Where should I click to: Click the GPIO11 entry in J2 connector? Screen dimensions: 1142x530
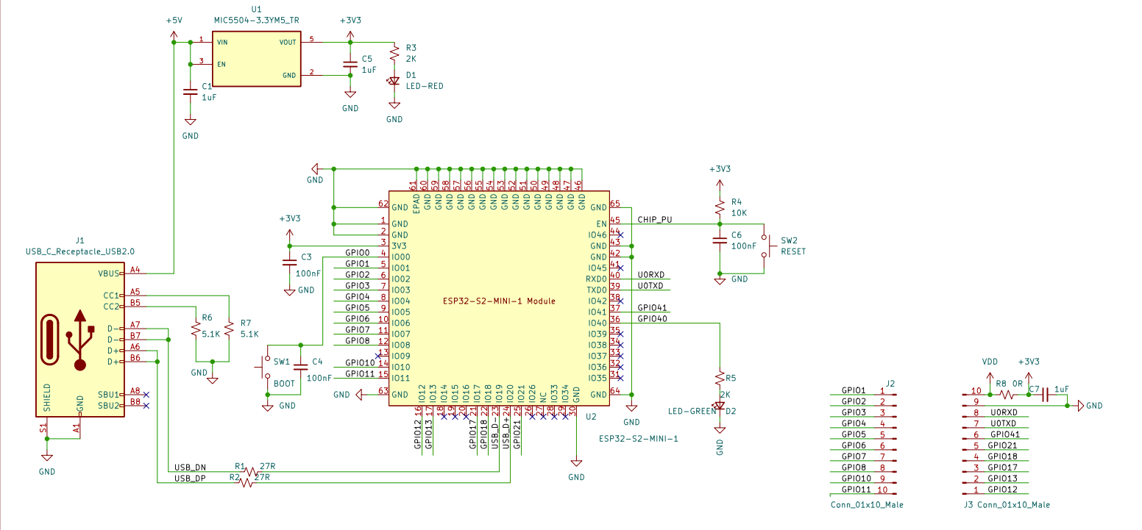856,489
